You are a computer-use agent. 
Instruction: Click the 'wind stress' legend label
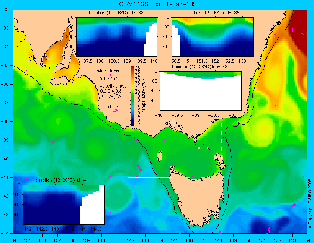point(108,71)
